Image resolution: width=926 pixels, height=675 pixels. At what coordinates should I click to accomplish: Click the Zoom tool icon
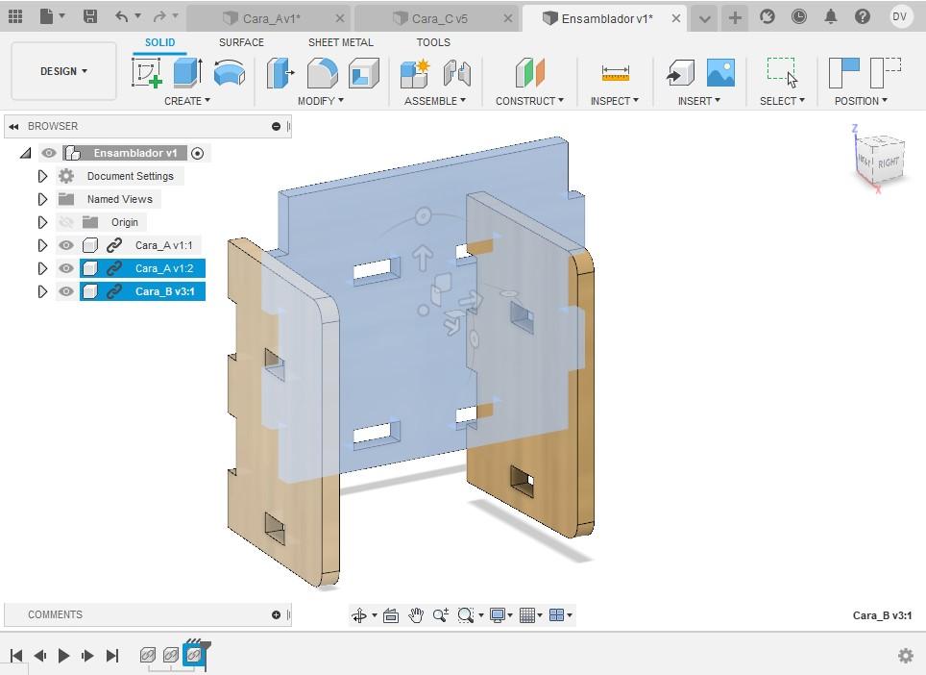pos(440,615)
